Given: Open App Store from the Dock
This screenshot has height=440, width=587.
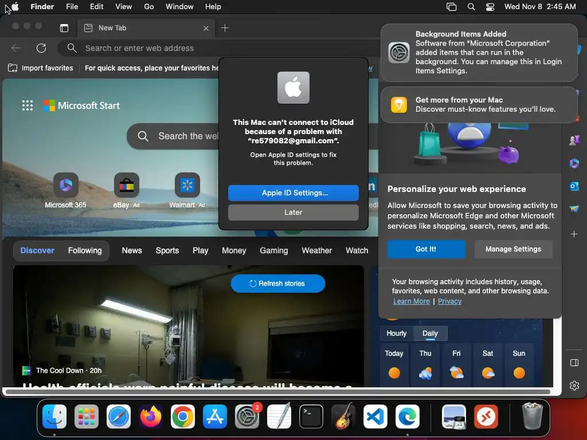Looking at the screenshot, I should pyautogui.click(x=215, y=417).
